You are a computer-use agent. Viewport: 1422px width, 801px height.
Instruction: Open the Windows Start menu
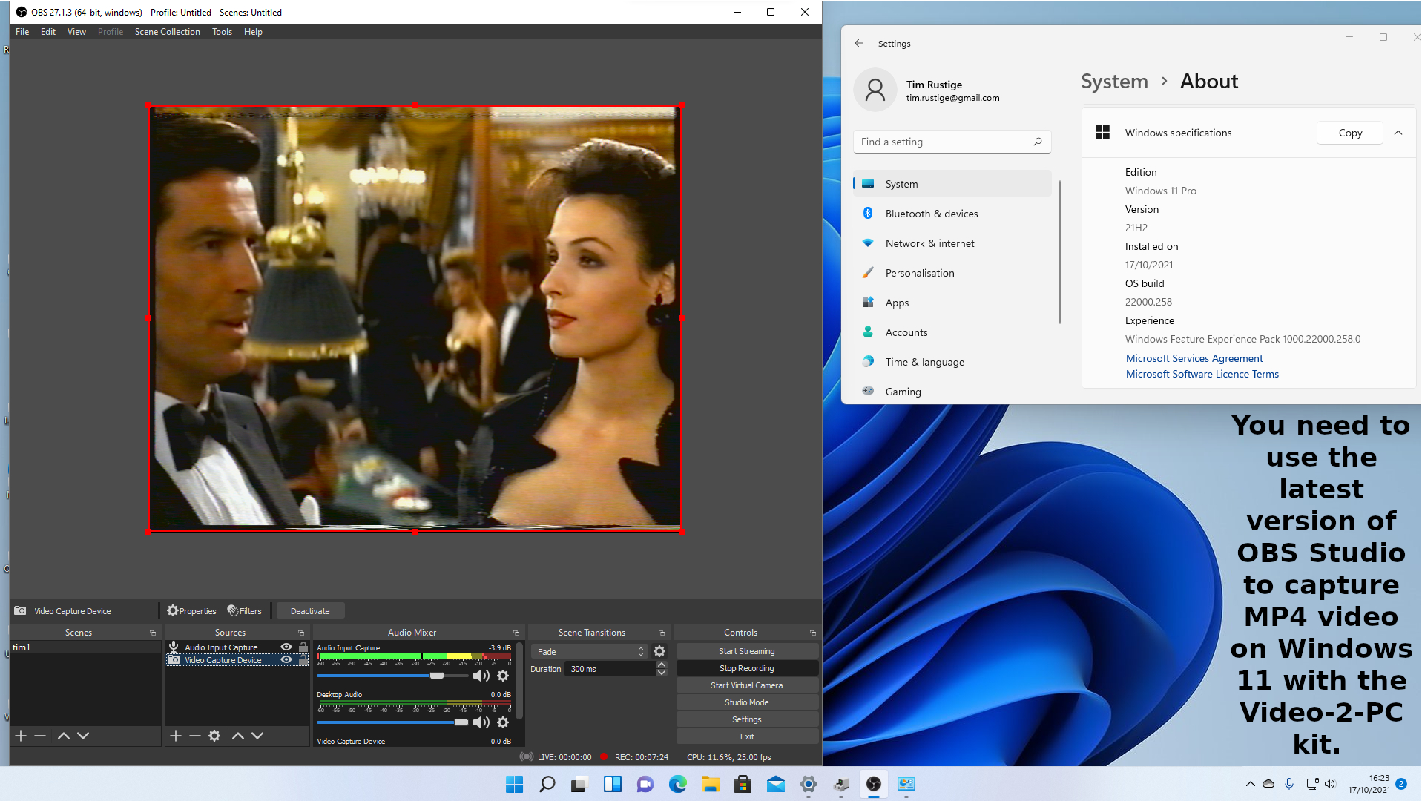pyautogui.click(x=514, y=784)
